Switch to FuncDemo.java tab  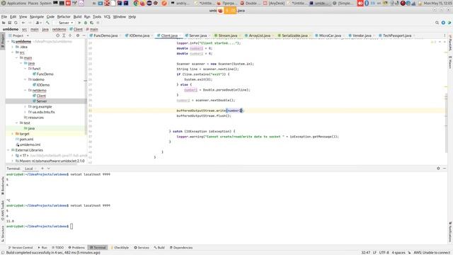[105, 35]
